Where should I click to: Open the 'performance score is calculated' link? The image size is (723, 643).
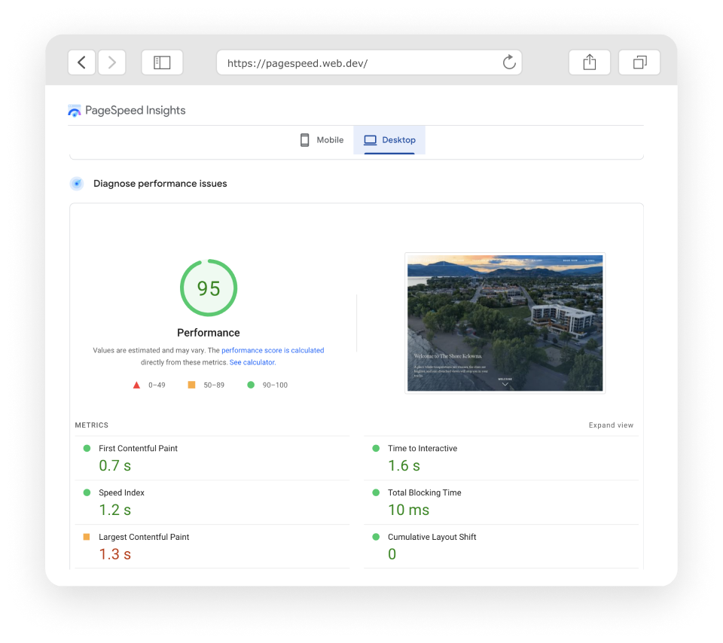pyautogui.click(x=273, y=350)
